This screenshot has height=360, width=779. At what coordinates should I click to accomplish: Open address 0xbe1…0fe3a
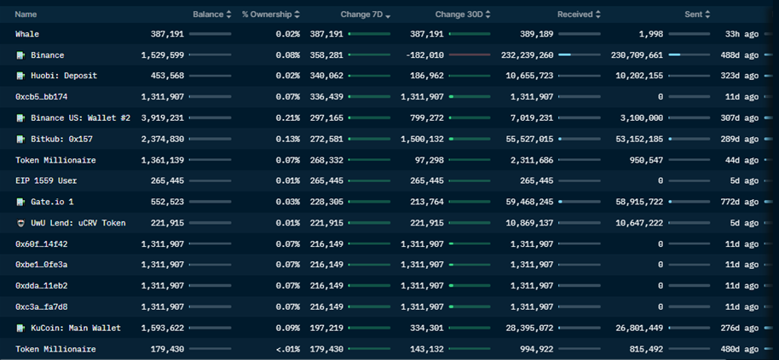(41, 265)
